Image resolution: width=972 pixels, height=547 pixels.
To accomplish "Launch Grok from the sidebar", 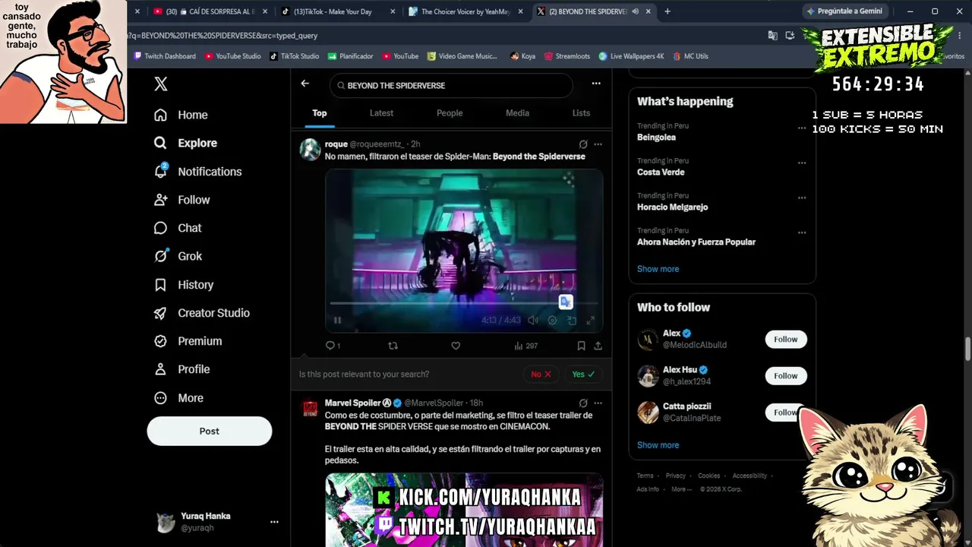I will (x=178, y=256).
